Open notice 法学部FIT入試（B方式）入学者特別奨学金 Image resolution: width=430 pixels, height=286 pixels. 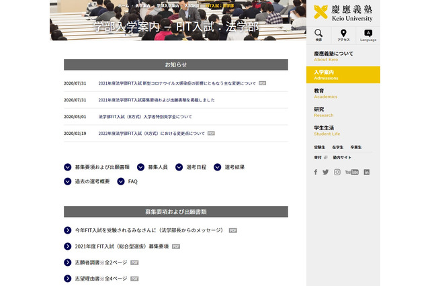145,117
